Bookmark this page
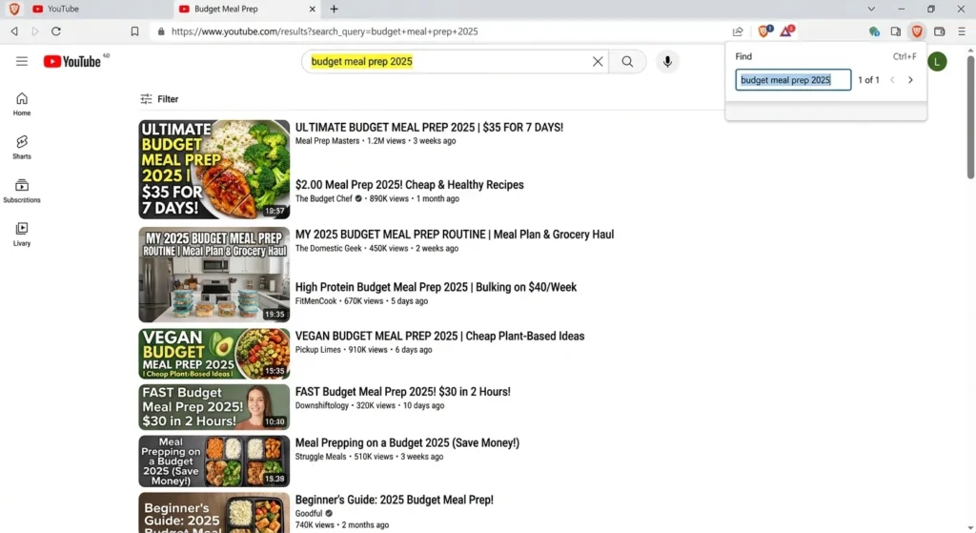Viewport: 976px width, 533px height. tap(134, 31)
